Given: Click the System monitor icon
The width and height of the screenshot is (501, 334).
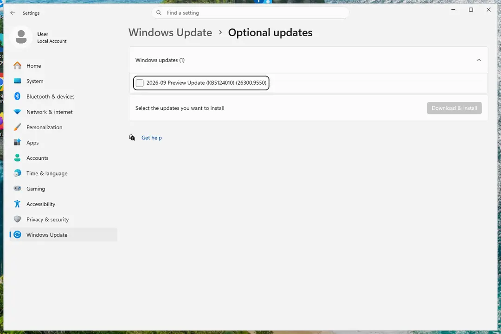Looking at the screenshot, I should pyautogui.click(x=17, y=81).
